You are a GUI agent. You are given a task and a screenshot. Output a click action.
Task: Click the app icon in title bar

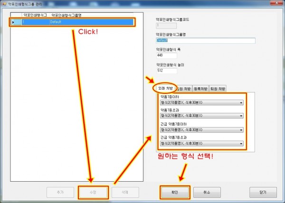point(4,4)
